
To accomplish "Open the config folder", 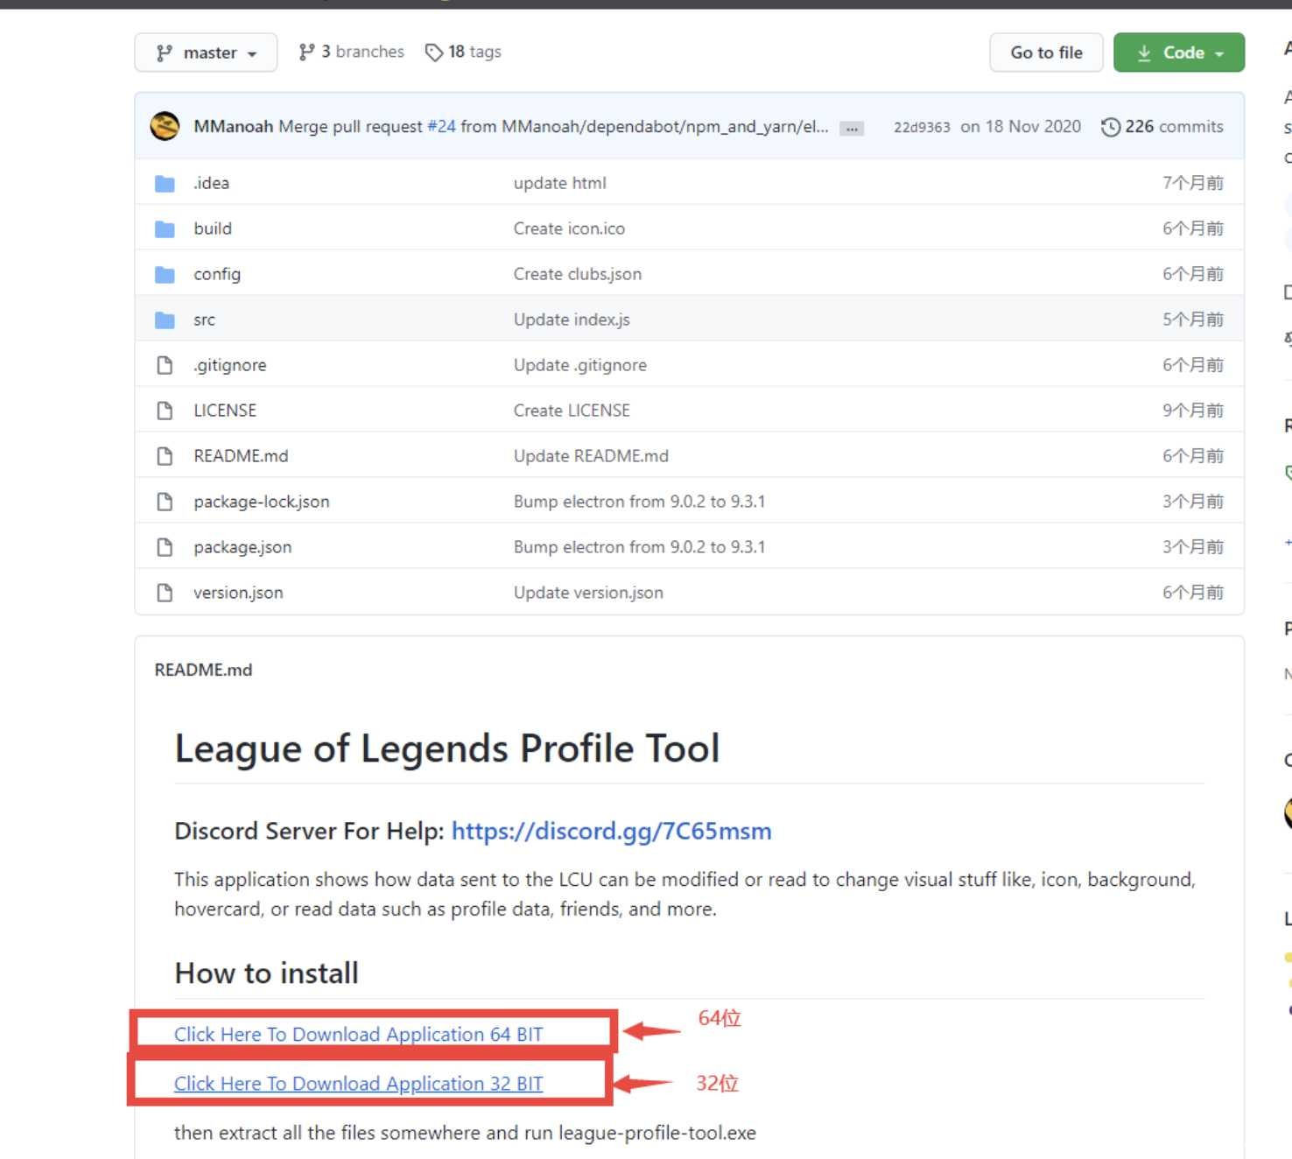I will coord(217,274).
